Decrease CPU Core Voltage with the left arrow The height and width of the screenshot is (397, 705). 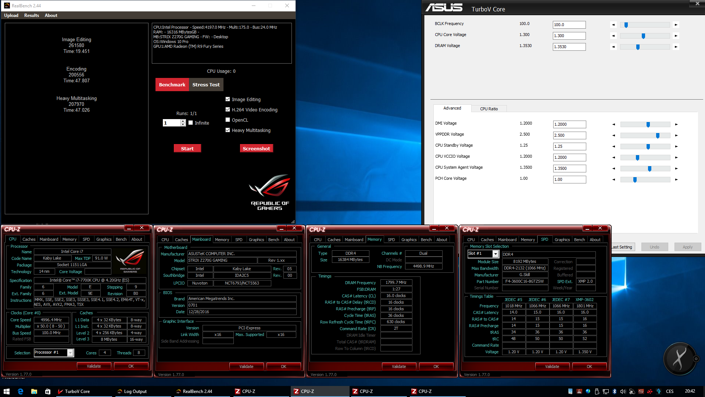coord(613,36)
